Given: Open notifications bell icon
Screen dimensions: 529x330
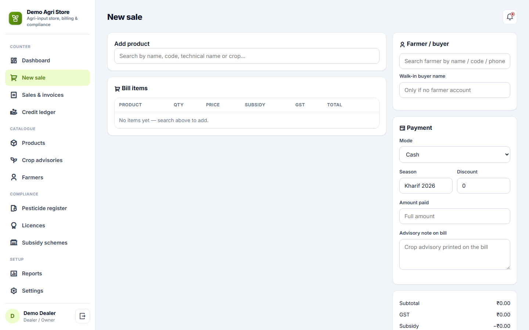Looking at the screenshot, I should pos(510,17).
